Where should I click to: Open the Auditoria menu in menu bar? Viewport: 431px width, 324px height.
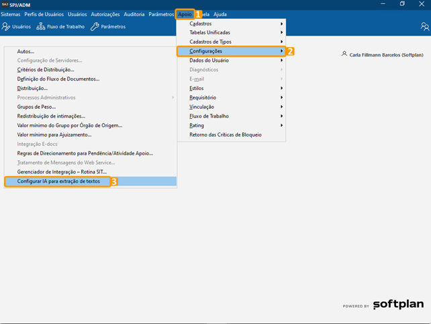click(134, 14)
